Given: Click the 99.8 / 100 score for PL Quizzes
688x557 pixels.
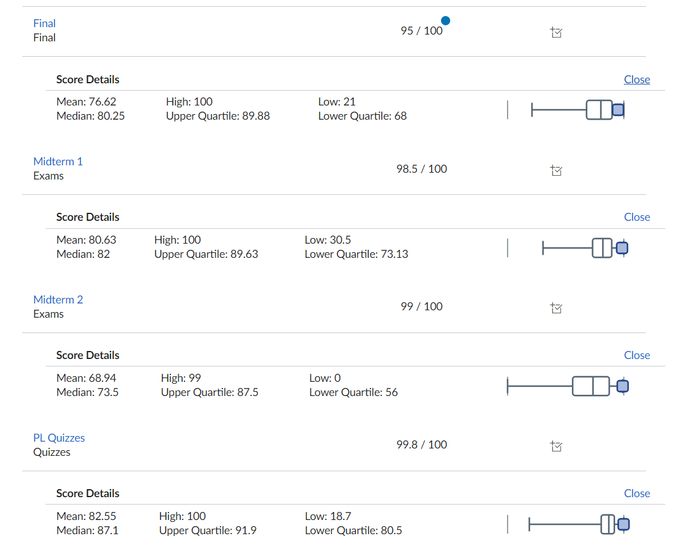Looking at the screenshot, I should [x=421, y=444].
